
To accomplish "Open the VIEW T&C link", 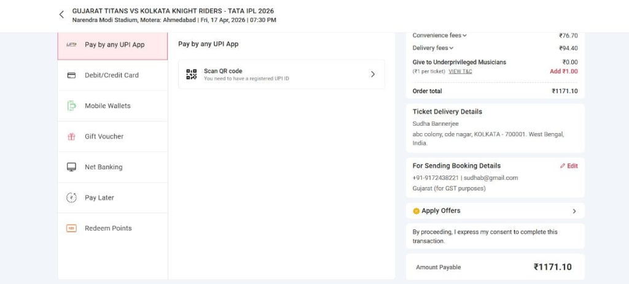I will click(x=460, y=72).
